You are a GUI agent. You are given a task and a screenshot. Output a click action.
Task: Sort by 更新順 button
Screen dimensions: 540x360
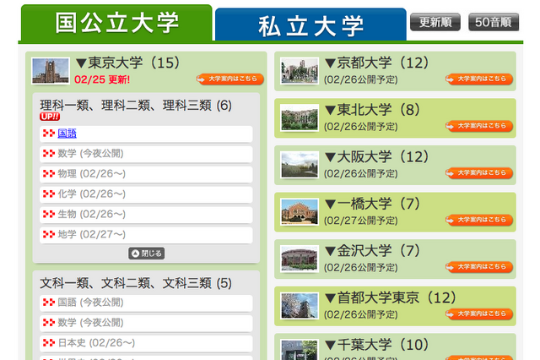(x=435, y=23)
